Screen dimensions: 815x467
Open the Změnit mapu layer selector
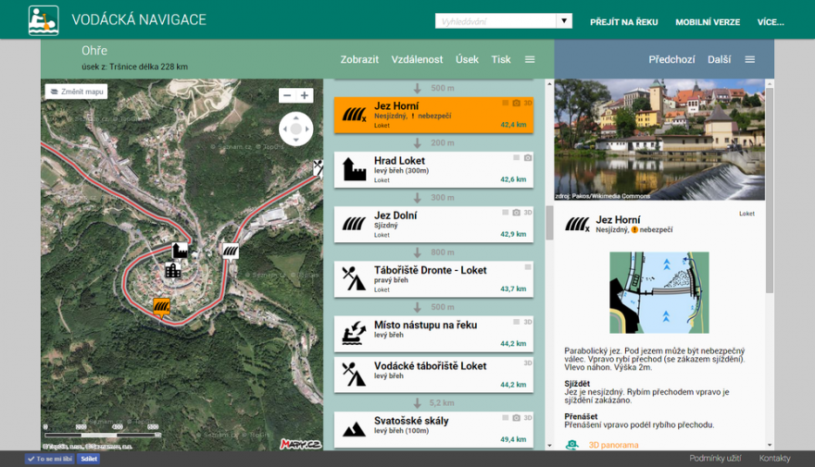point(76,92)
